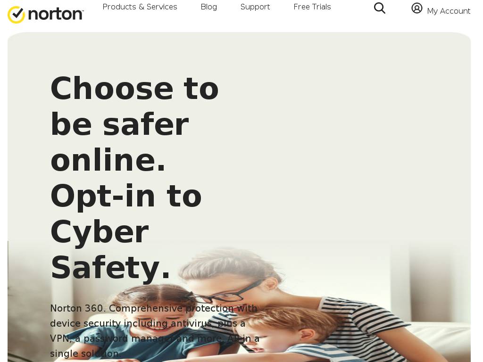
Task: Open the My Account text link
Action: pos(449,11)
